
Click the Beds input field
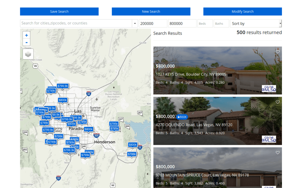click(205, 23)
